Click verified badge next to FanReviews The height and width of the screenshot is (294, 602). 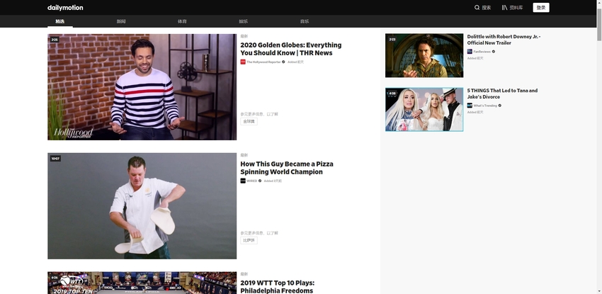(x=494, y=52)
